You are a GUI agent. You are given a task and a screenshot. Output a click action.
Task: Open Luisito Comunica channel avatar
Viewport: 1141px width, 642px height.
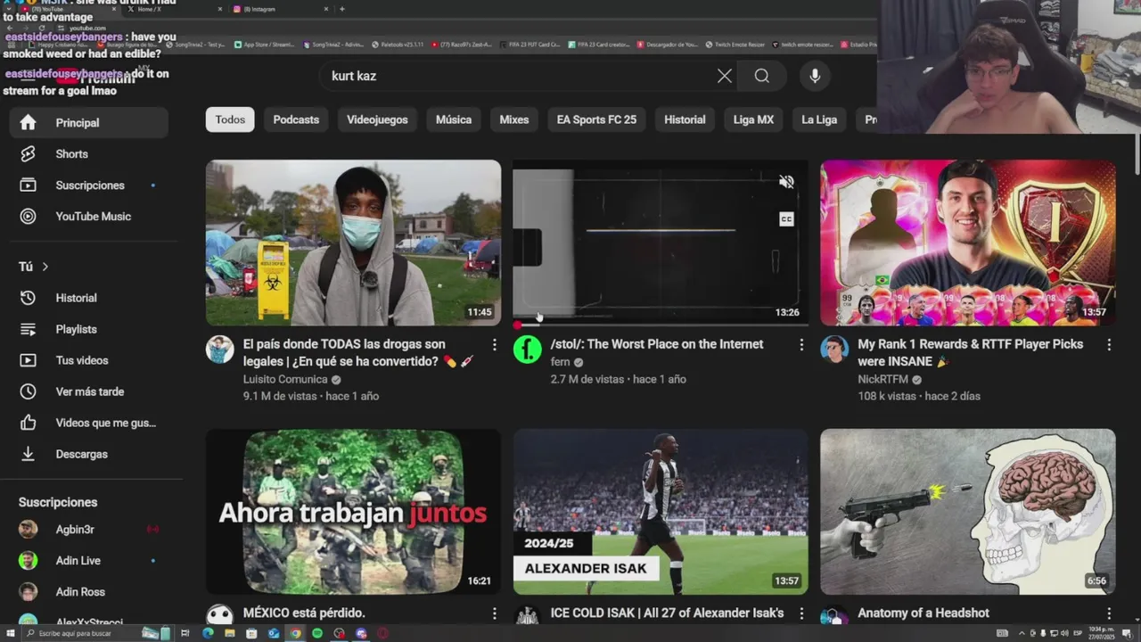(x=220, y=350)
